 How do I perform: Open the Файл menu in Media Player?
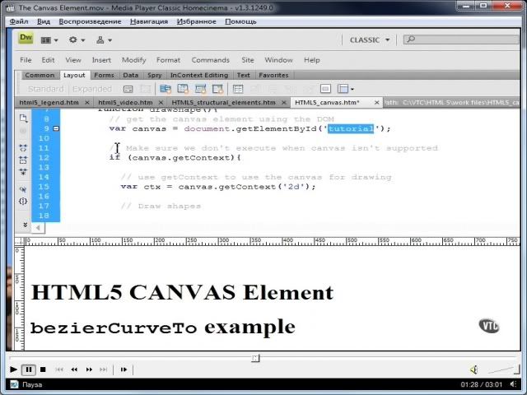(x=19, y=21)
